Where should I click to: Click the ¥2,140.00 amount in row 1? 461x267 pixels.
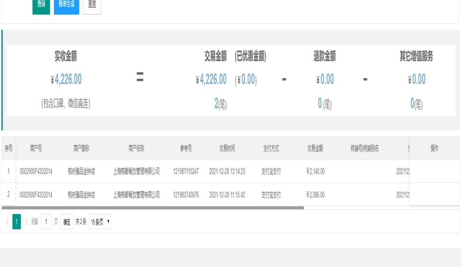(315, 171)
